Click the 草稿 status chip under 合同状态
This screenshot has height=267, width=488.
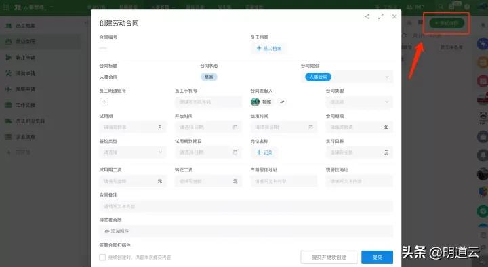[209, 77]
